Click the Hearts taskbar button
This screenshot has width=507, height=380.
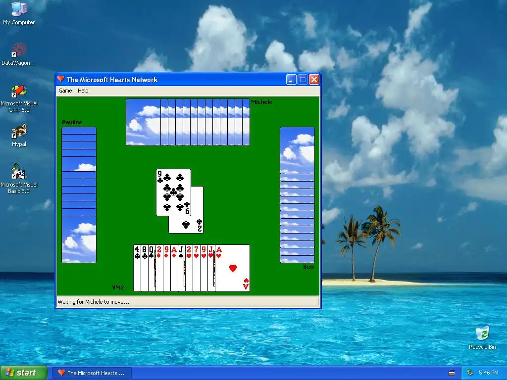pyautogui.click(x=92, y=373)
